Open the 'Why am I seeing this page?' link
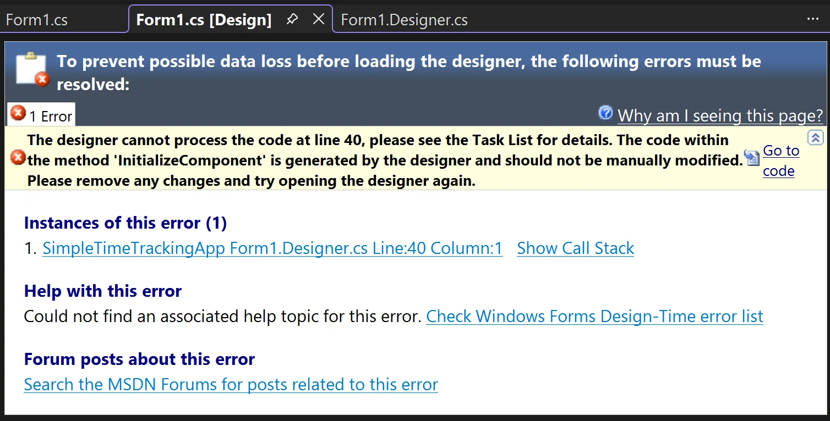Viewport: 830px width, 421px height. tap(720, 115)
